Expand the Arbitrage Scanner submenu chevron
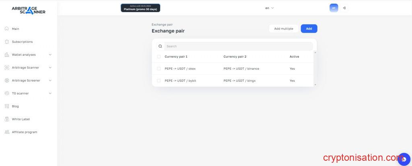The image size is (412, 166). 50,67
